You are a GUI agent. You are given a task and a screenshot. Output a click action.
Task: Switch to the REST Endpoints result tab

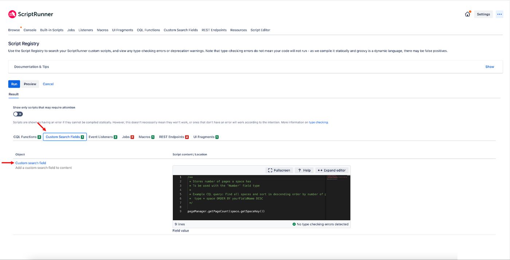(x=174, y=137)
